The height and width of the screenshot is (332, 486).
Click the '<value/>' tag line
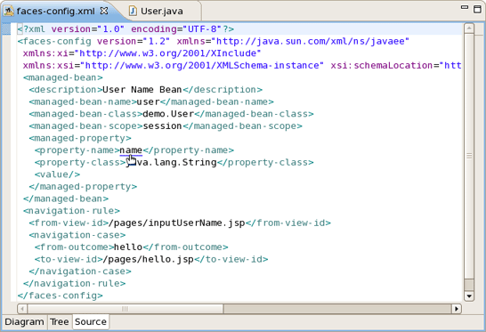coord(57,174)
